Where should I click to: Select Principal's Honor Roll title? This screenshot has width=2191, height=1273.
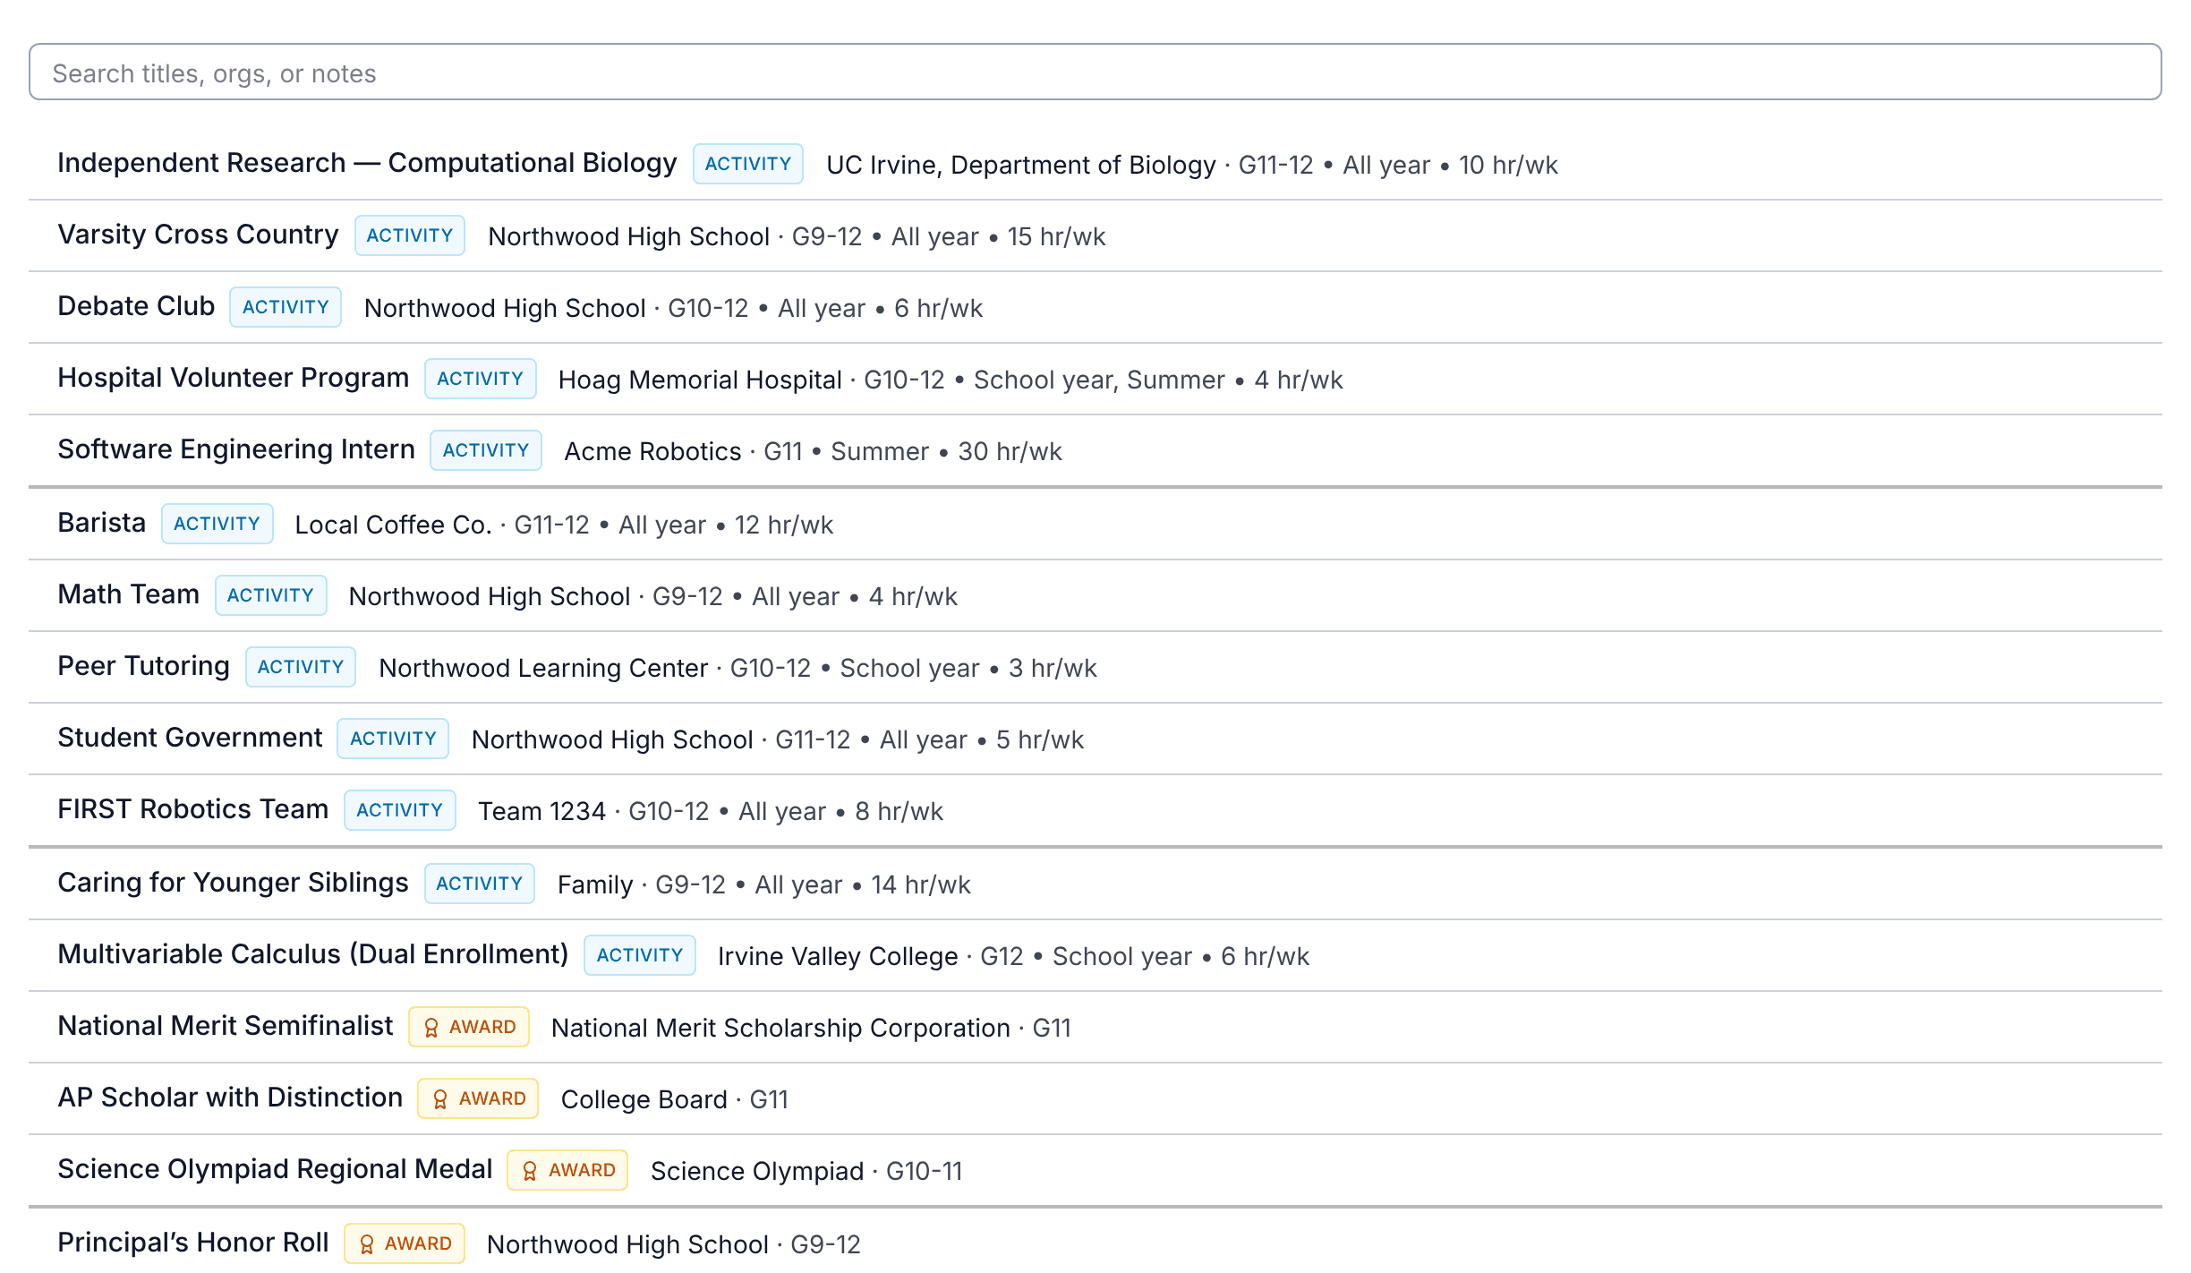(x=192, y=1243)
